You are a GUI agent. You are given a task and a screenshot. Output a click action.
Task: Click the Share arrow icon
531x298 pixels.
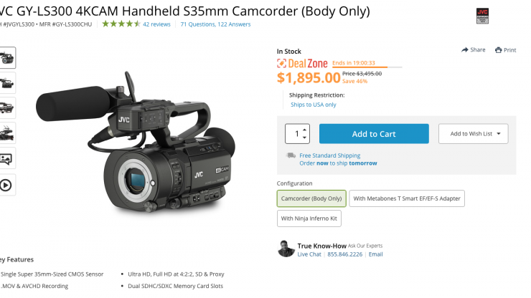click(x=465, y=49)
